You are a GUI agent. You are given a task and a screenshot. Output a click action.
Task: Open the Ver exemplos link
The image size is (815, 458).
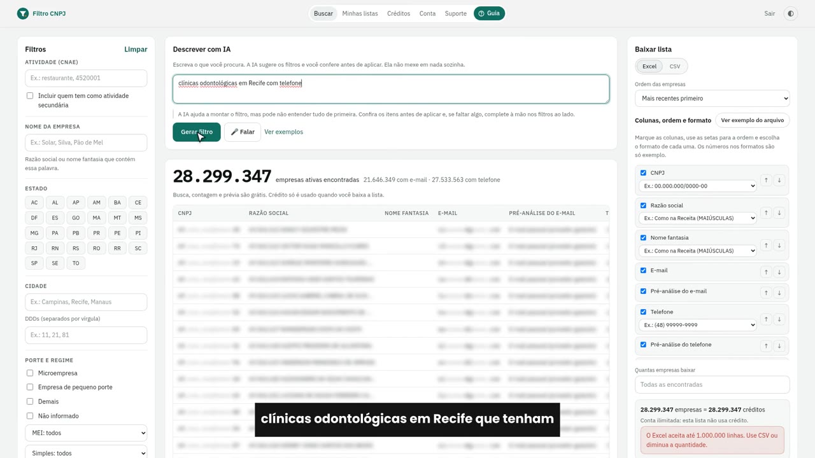click(283, 132)
